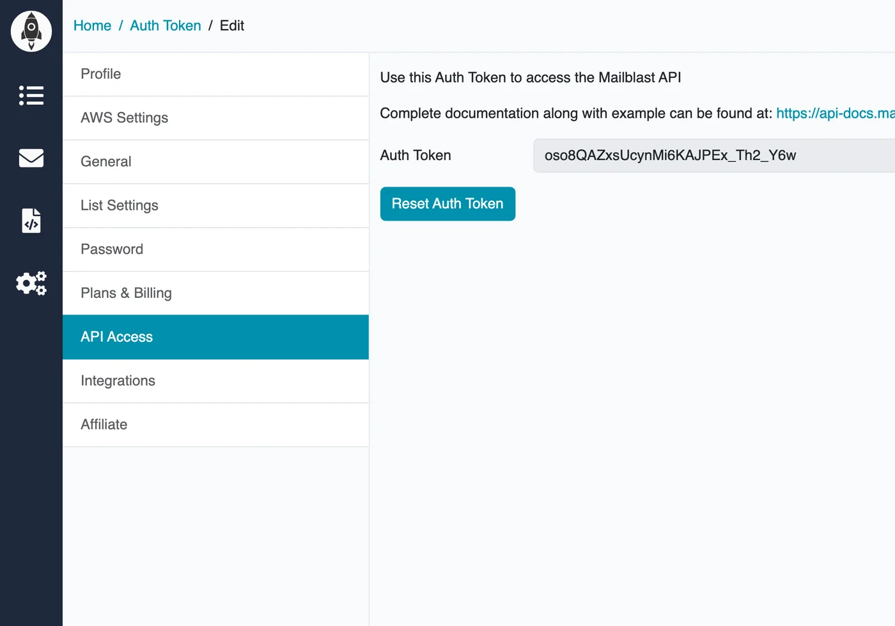Open Integrations settings

[x=216, y=381]
